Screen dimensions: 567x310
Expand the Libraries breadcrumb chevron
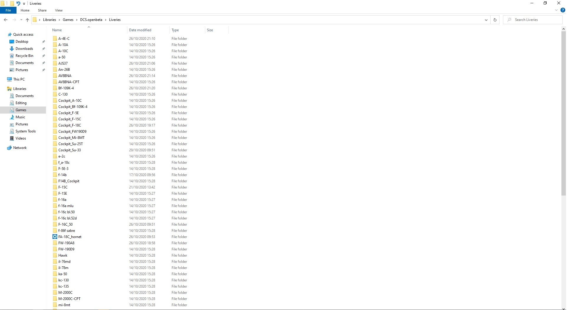(x=59, y=20)
